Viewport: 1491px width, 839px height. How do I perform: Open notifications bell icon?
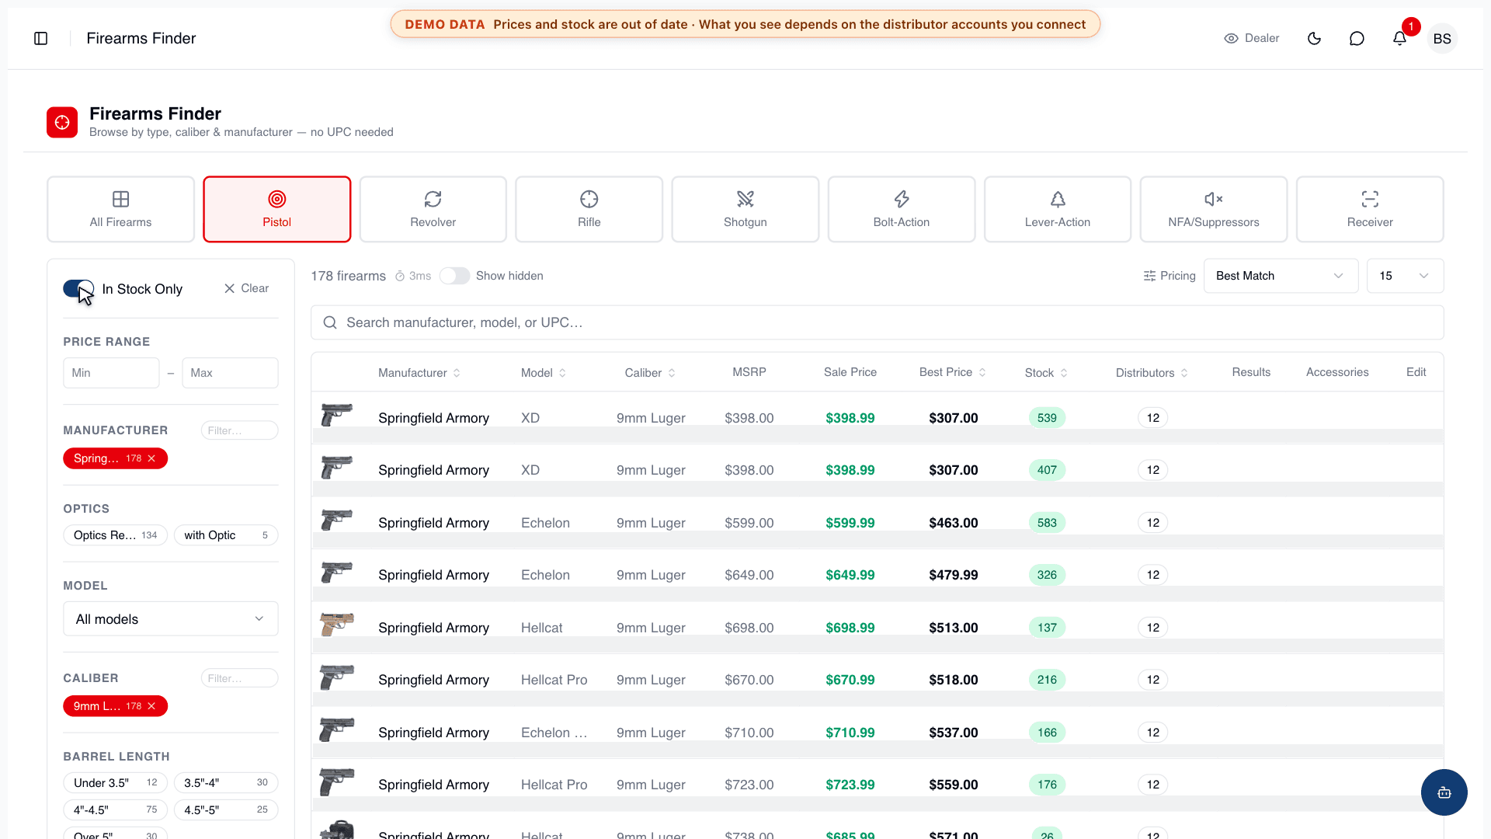pos(1399,38)
